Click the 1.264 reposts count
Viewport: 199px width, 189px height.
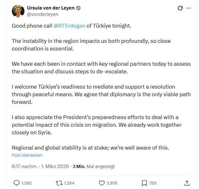[69, 183]
